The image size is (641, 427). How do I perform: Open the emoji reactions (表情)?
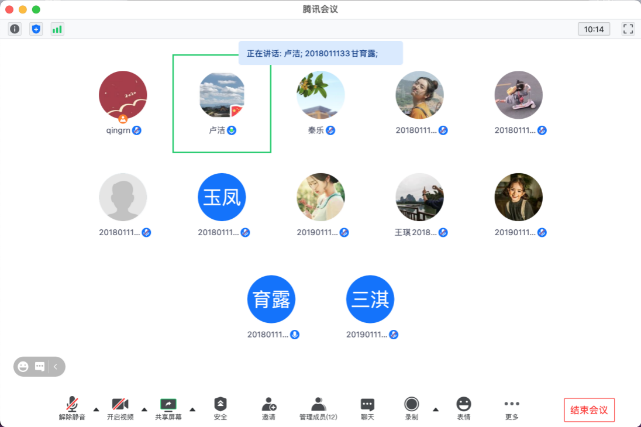pos(463,408)
